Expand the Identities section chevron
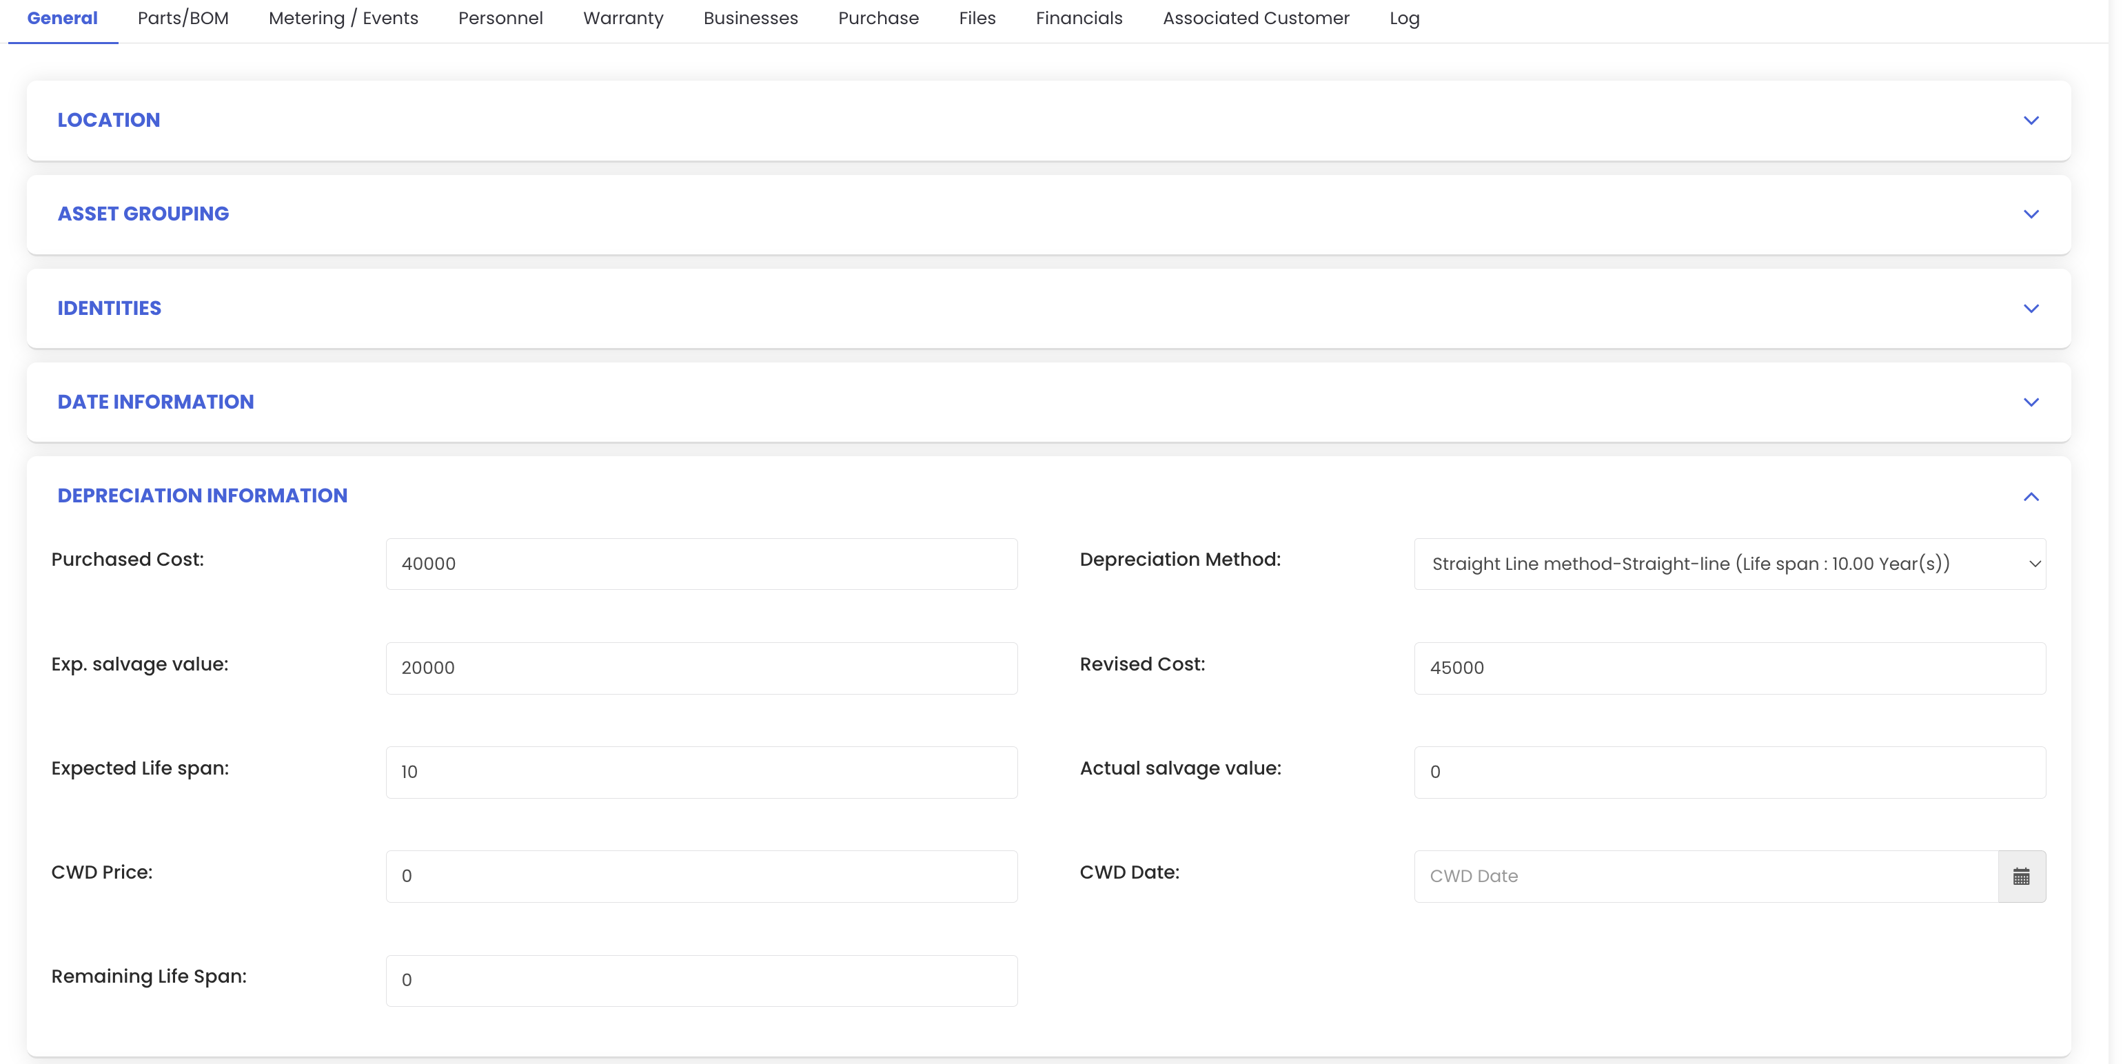This screenshot has height=1064, width=2123. [2031, 308]
